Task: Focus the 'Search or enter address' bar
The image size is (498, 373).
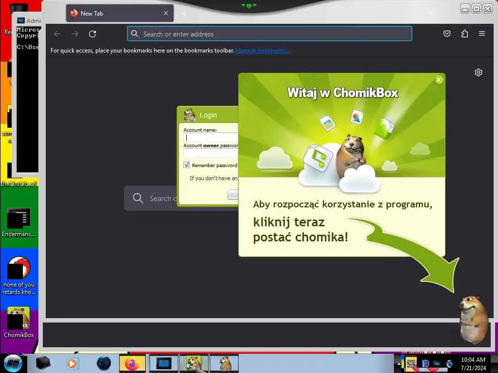Action: tap(269, 34)
